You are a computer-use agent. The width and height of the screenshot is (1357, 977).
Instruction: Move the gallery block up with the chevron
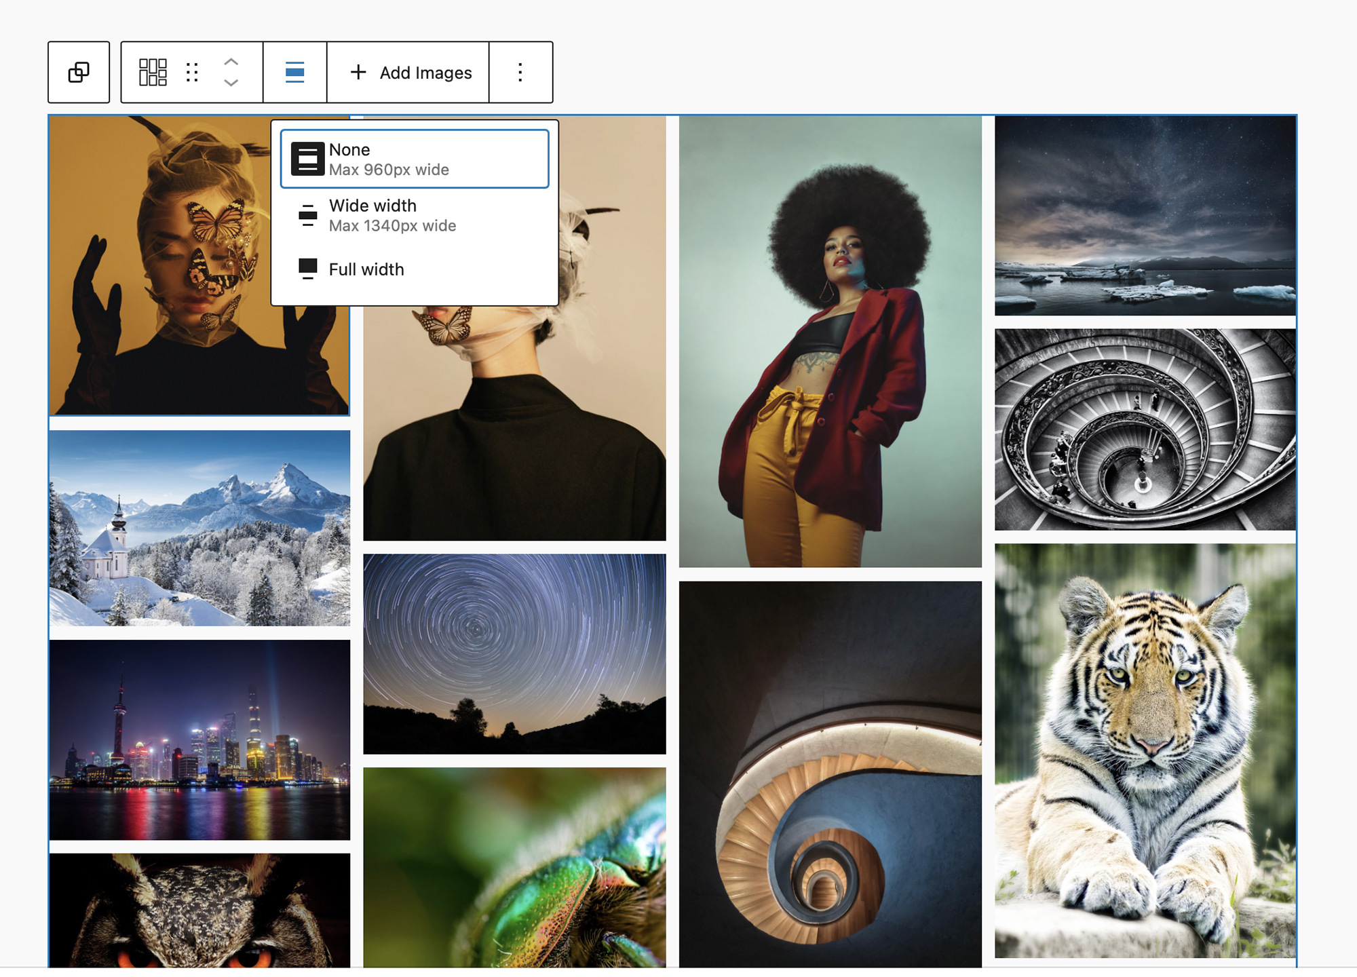point(230,62)
